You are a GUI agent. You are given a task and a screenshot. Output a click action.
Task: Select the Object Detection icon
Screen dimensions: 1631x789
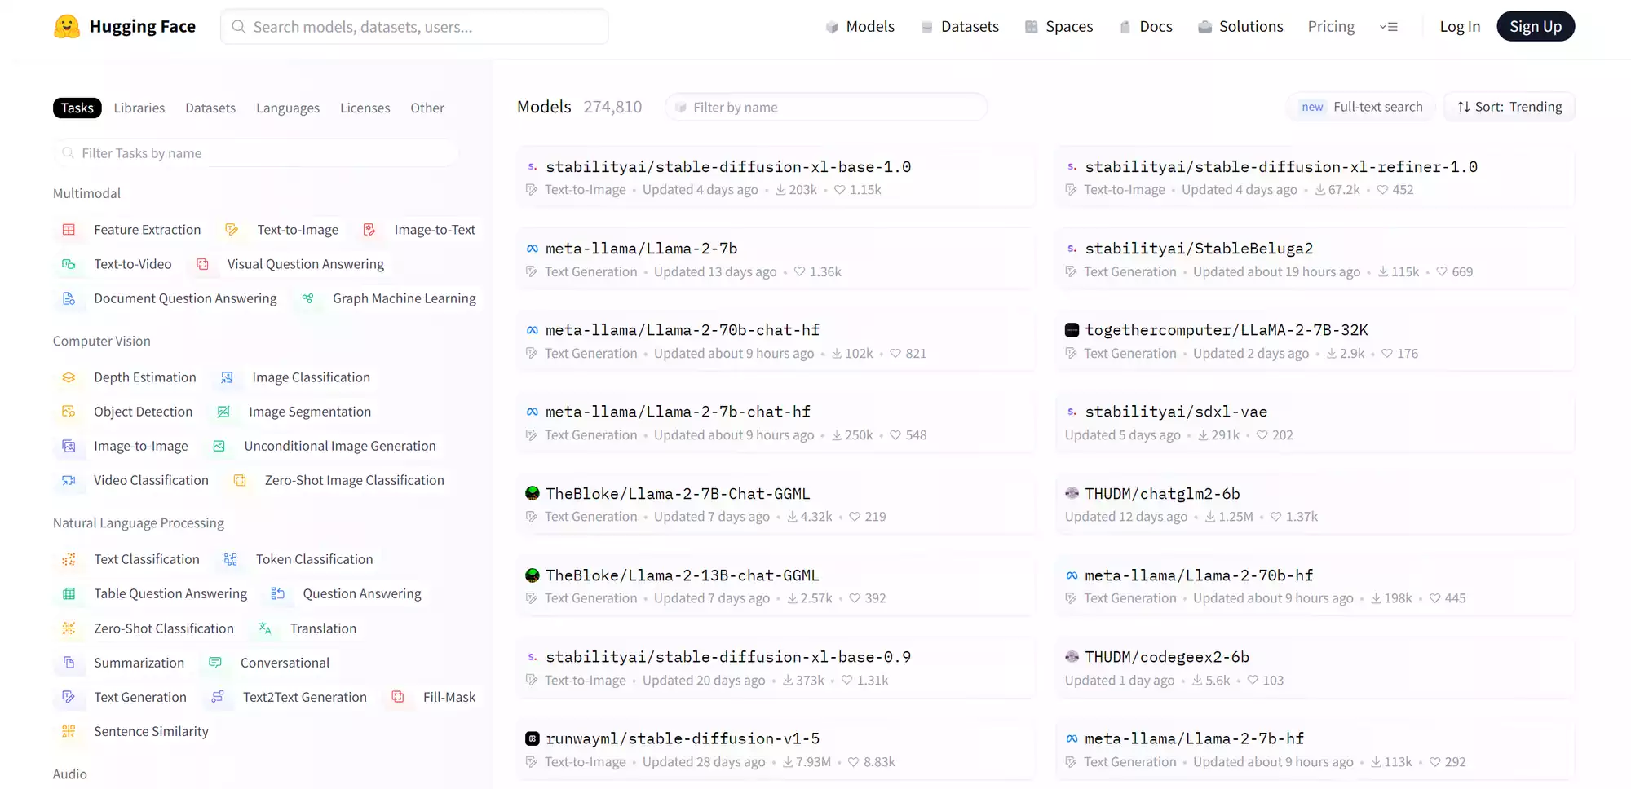[x=69, y=412]
